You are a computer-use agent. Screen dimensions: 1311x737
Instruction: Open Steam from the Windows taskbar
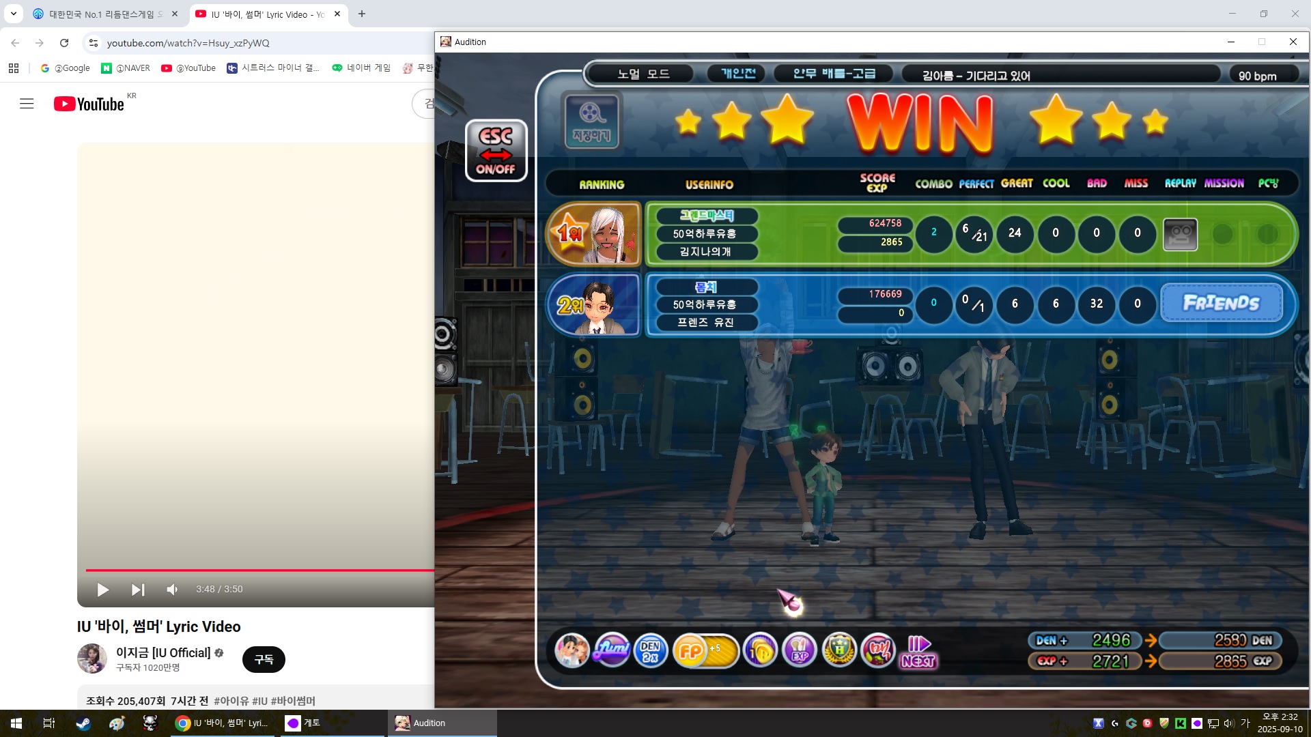coord(83,723)
